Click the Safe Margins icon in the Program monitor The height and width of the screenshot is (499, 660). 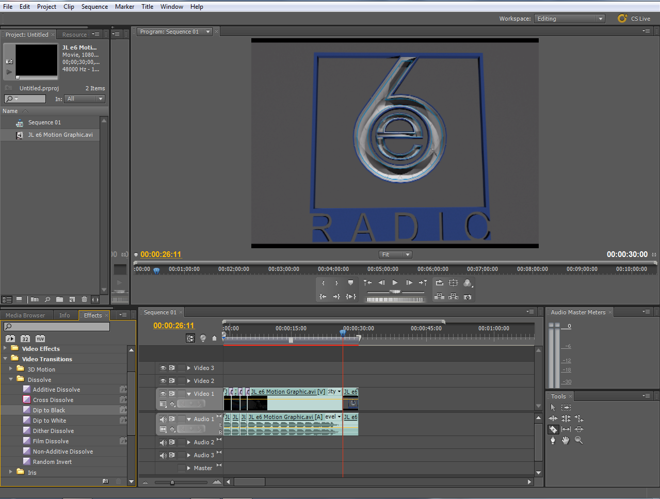[x=453, y=282]
